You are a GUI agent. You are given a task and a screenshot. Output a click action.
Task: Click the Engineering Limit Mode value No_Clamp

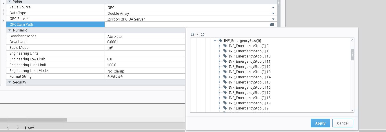coord(116,71)
